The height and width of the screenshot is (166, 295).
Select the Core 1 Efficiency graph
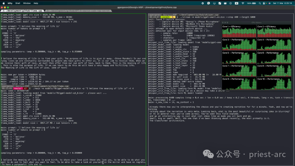coord(239,31)
